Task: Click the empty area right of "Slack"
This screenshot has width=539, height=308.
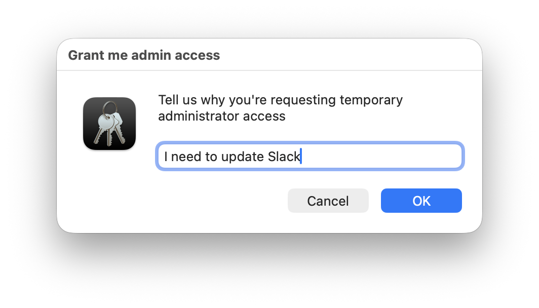Action: 380,157
